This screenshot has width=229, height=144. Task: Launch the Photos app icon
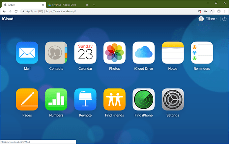[x=115, y=53]
